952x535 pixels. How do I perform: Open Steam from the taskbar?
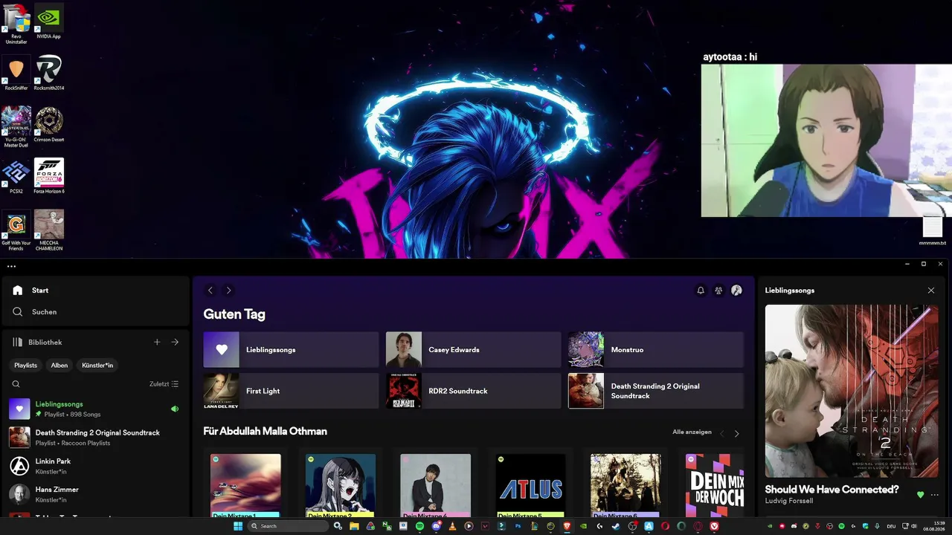[x=616, y=526]
